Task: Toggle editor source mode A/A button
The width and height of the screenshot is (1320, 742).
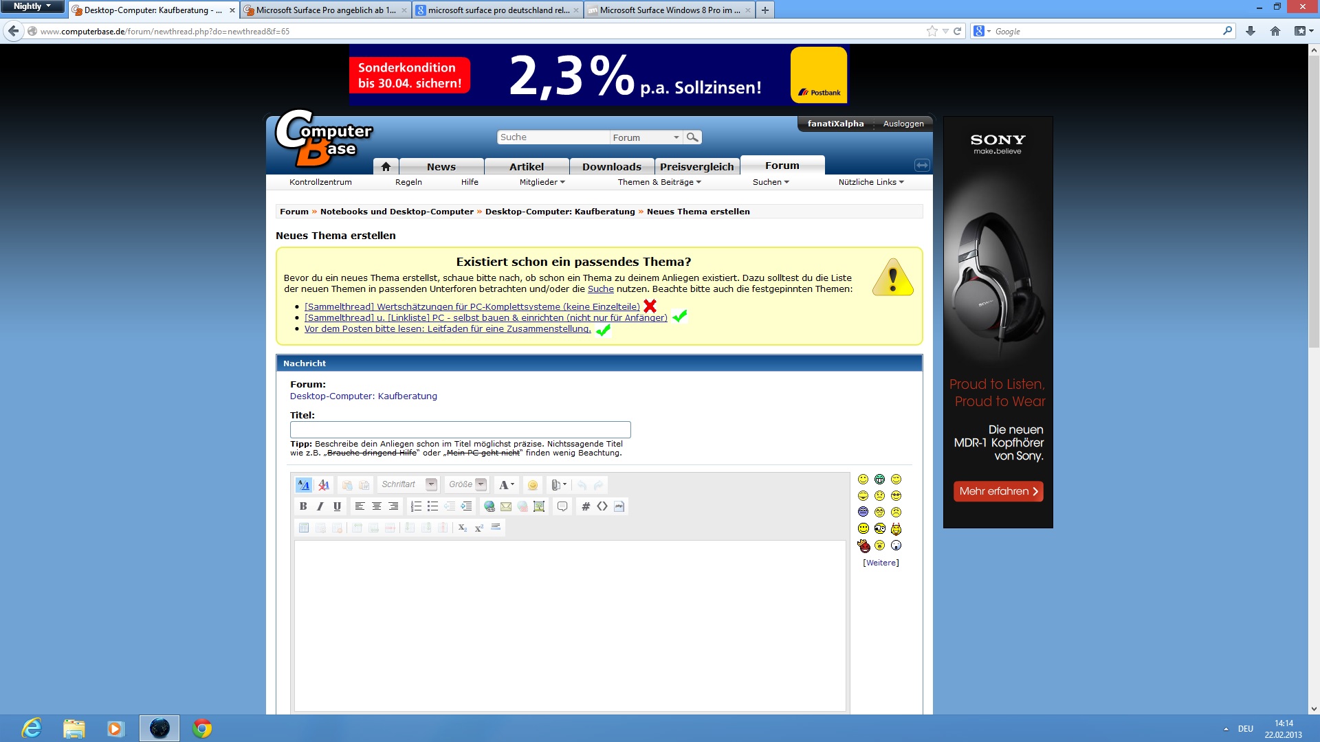Action: [x=303, y=485]
